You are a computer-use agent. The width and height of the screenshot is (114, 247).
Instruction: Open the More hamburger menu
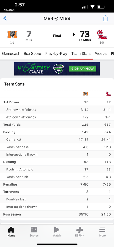pyautogui.click(x=102, y=230)
